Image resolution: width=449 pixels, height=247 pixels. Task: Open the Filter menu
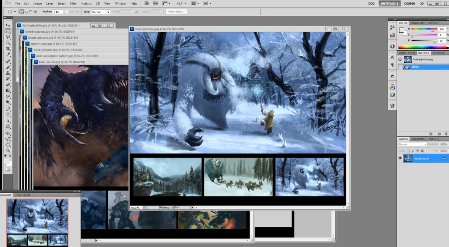[x=73, y=3]
